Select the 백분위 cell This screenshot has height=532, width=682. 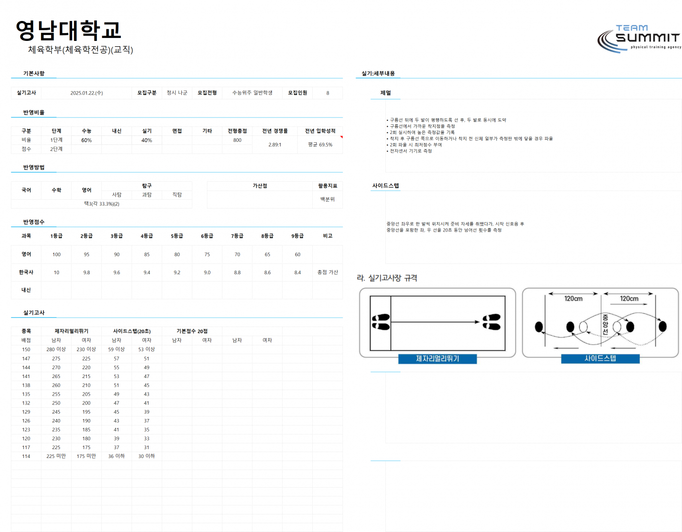click(x=327, y=199)
